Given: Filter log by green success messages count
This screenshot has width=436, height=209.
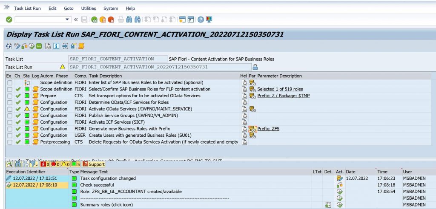Looking at the screenshot, I should [x=76, y=164].
